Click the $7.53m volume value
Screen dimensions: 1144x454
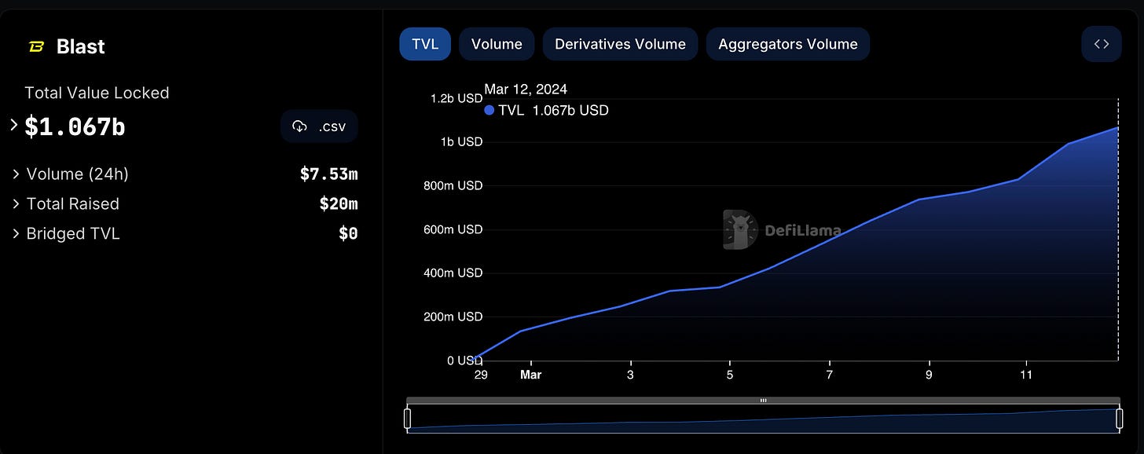tap(328, 174)
